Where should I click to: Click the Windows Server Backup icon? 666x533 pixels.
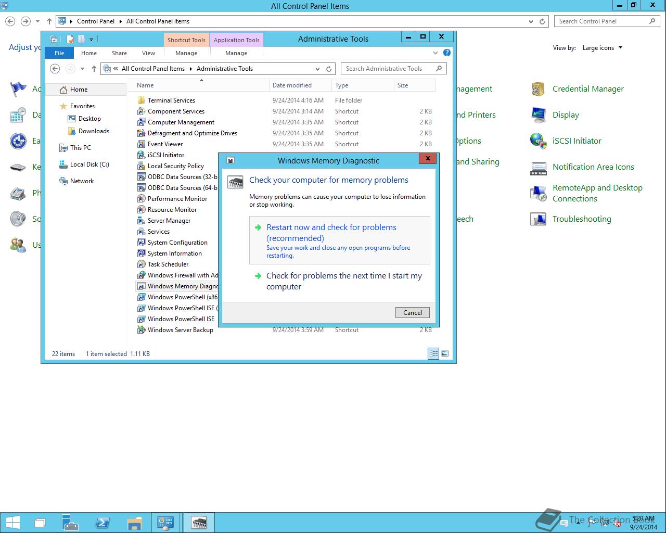coord(141,330)
